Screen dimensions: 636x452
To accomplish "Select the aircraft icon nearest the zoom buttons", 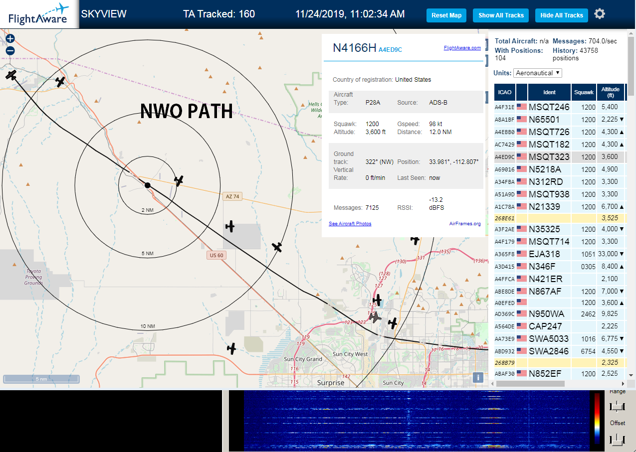I will 11,75.
